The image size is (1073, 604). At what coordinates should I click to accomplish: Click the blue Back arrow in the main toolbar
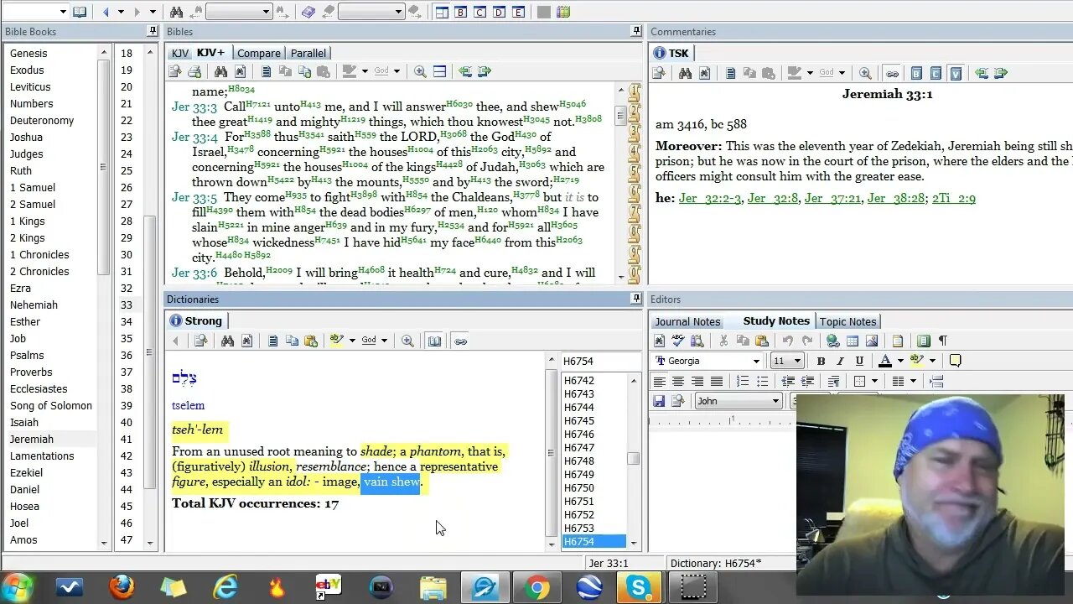[106, 12]
